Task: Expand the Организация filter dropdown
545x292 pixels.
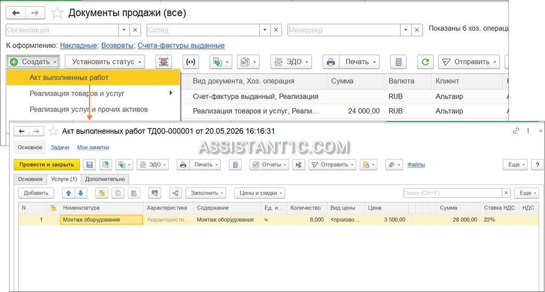Action: tap(124, 30)
